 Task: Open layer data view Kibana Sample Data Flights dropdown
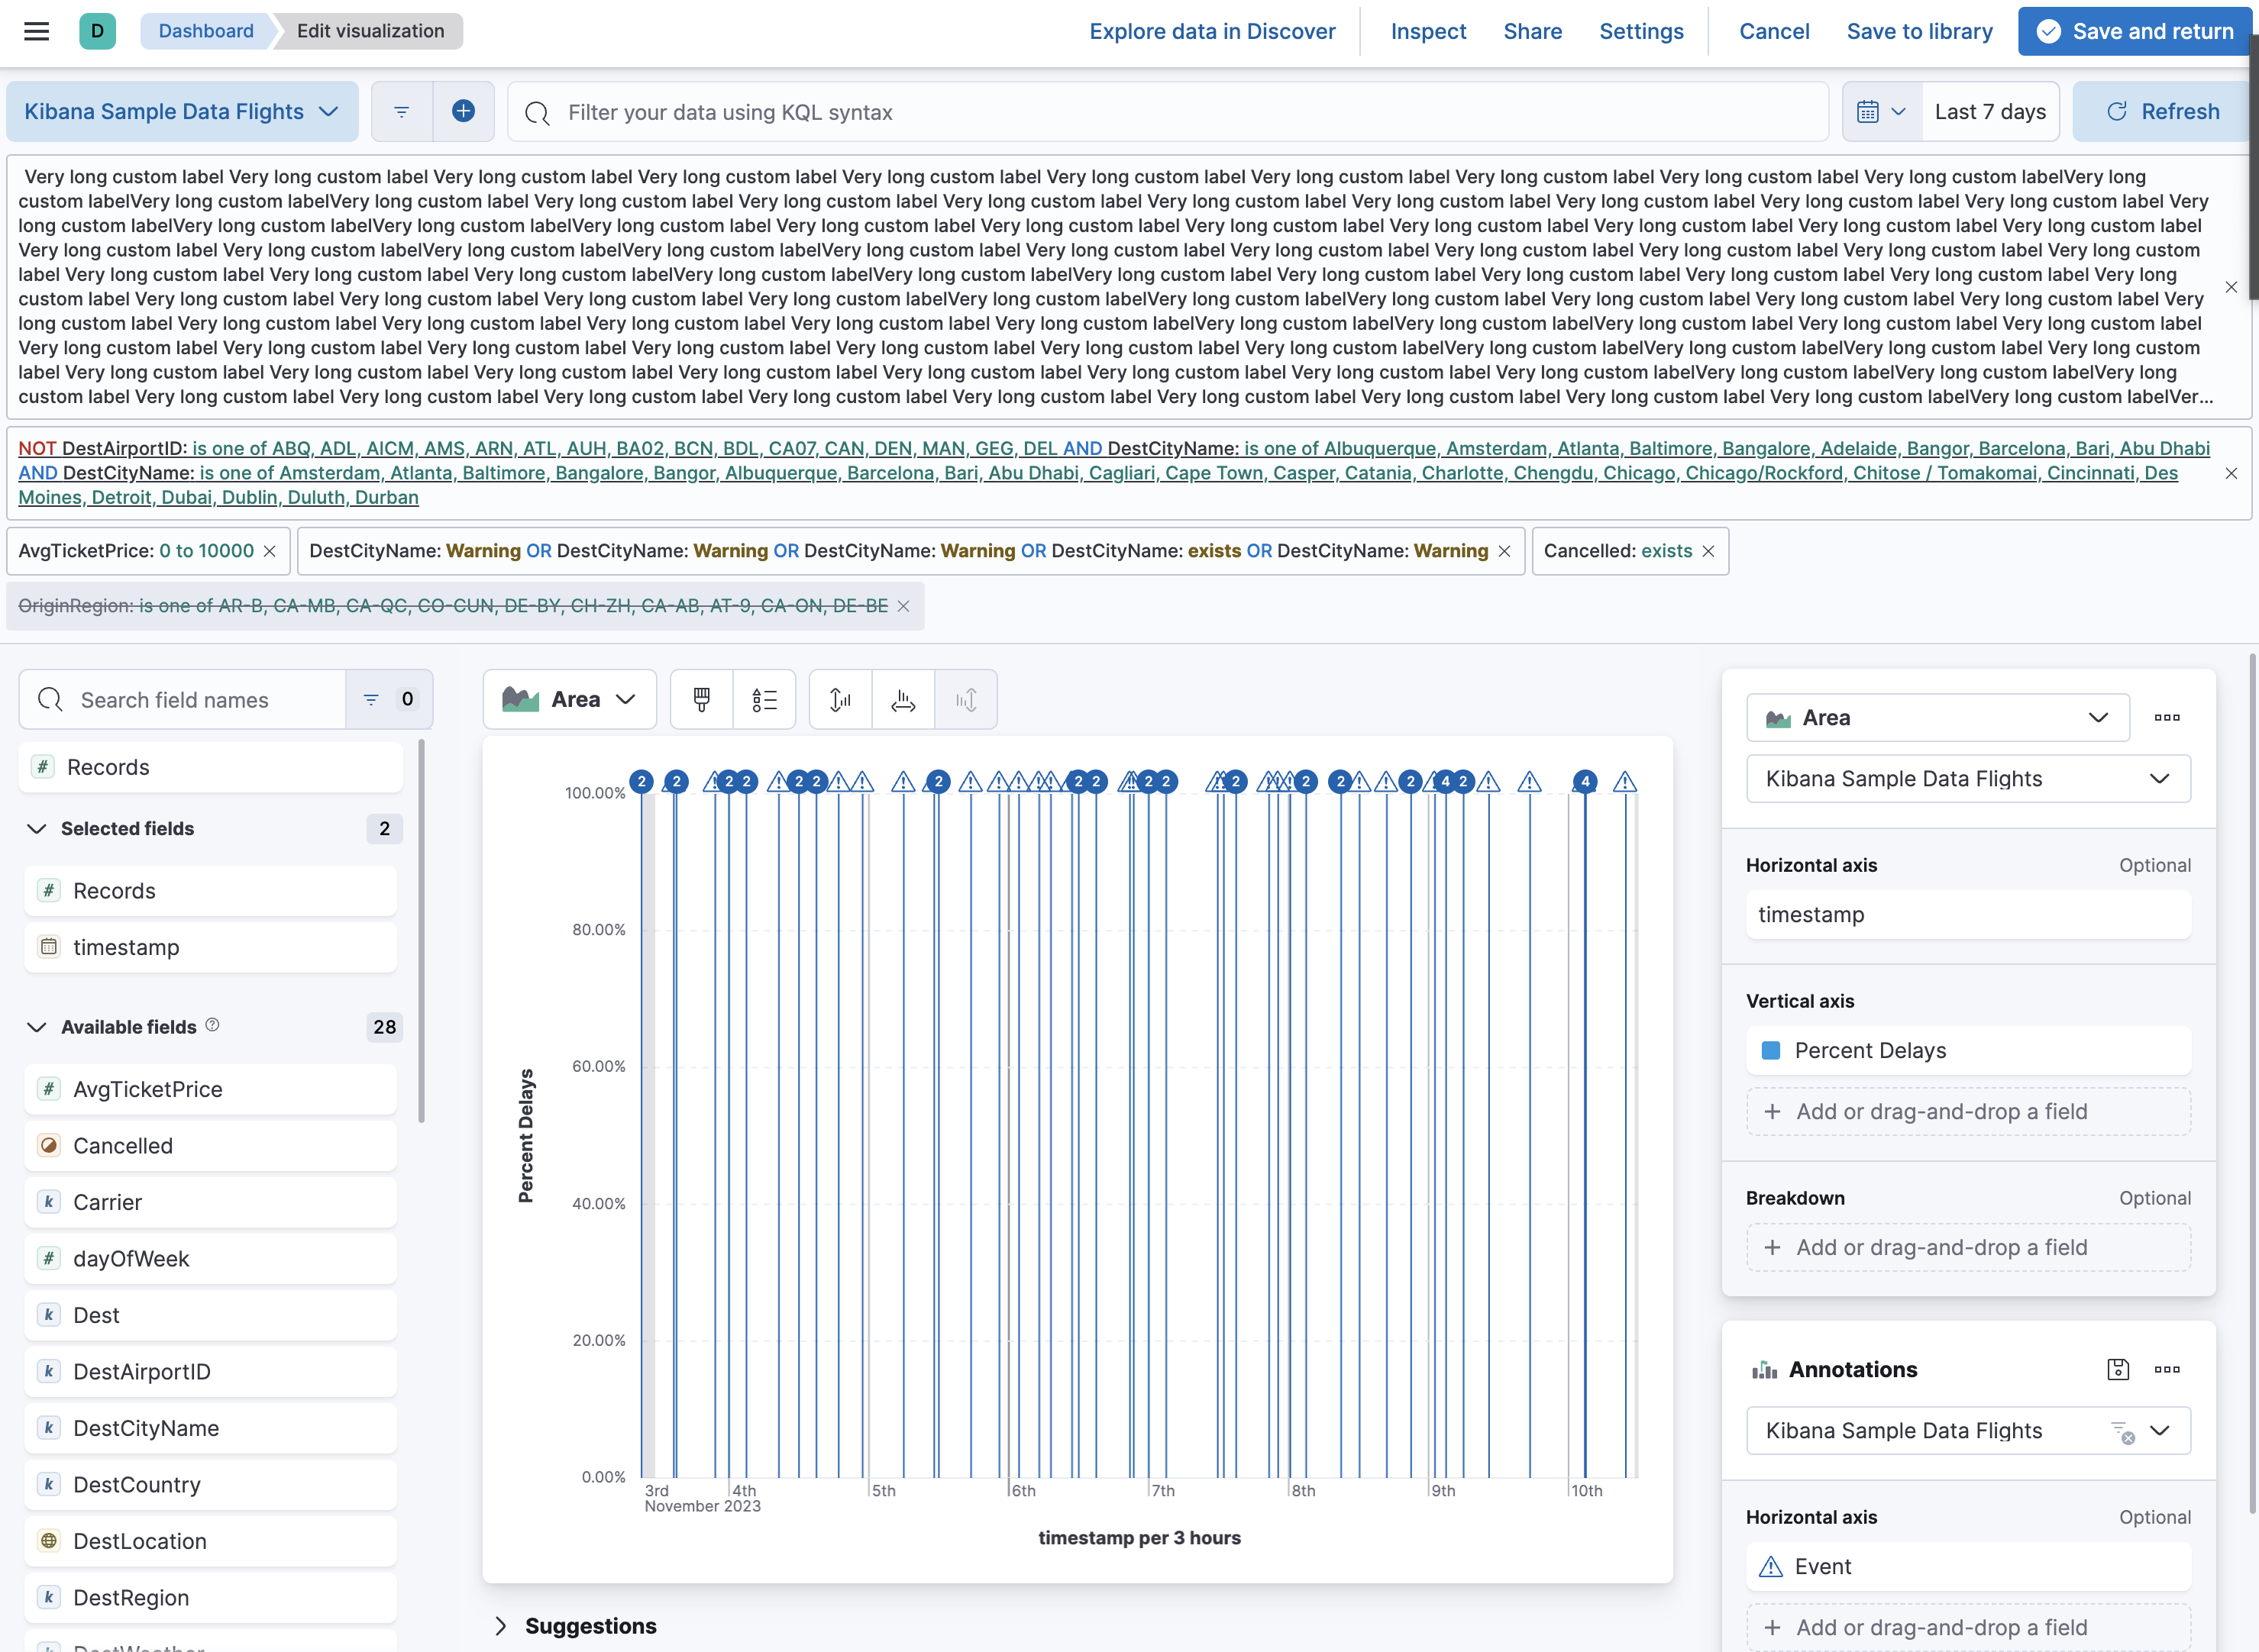click(x=1968, y=778)
